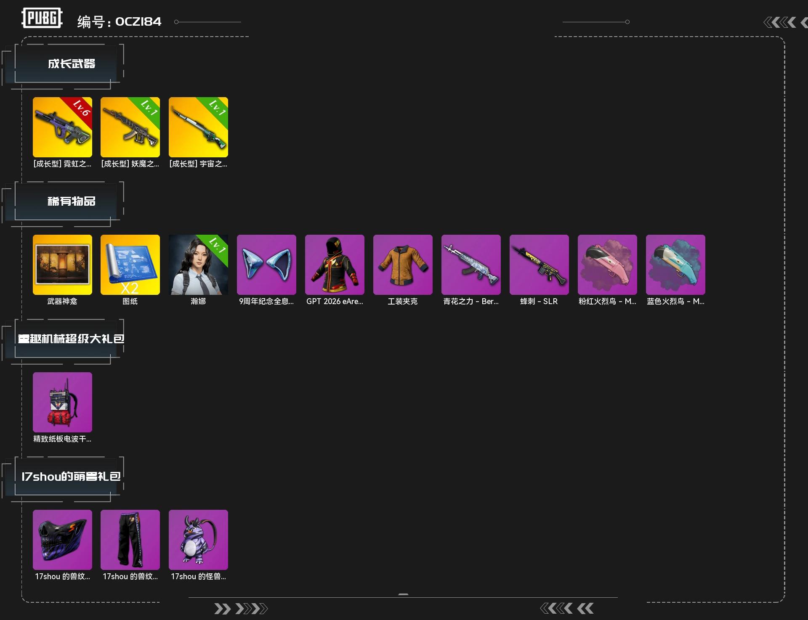Image resolution: width=808 pixels, height=620 pixels.
Task: Click the '青花之力 - Ber...' item label
Action: 471,302
